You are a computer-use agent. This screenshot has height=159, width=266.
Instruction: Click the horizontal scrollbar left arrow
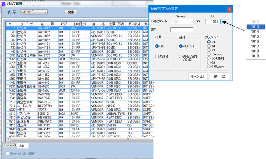(8, 139)
